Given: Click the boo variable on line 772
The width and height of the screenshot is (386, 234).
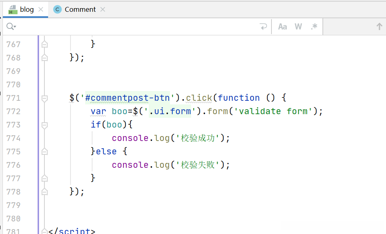Looking at the screenshot, I should [120, 111].
